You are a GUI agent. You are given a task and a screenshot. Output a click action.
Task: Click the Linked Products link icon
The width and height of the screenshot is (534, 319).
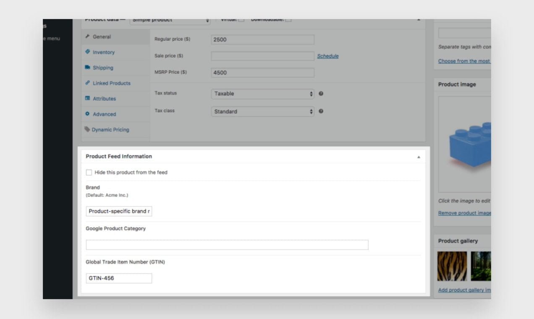pyautogui.click(x=87, y=83)
